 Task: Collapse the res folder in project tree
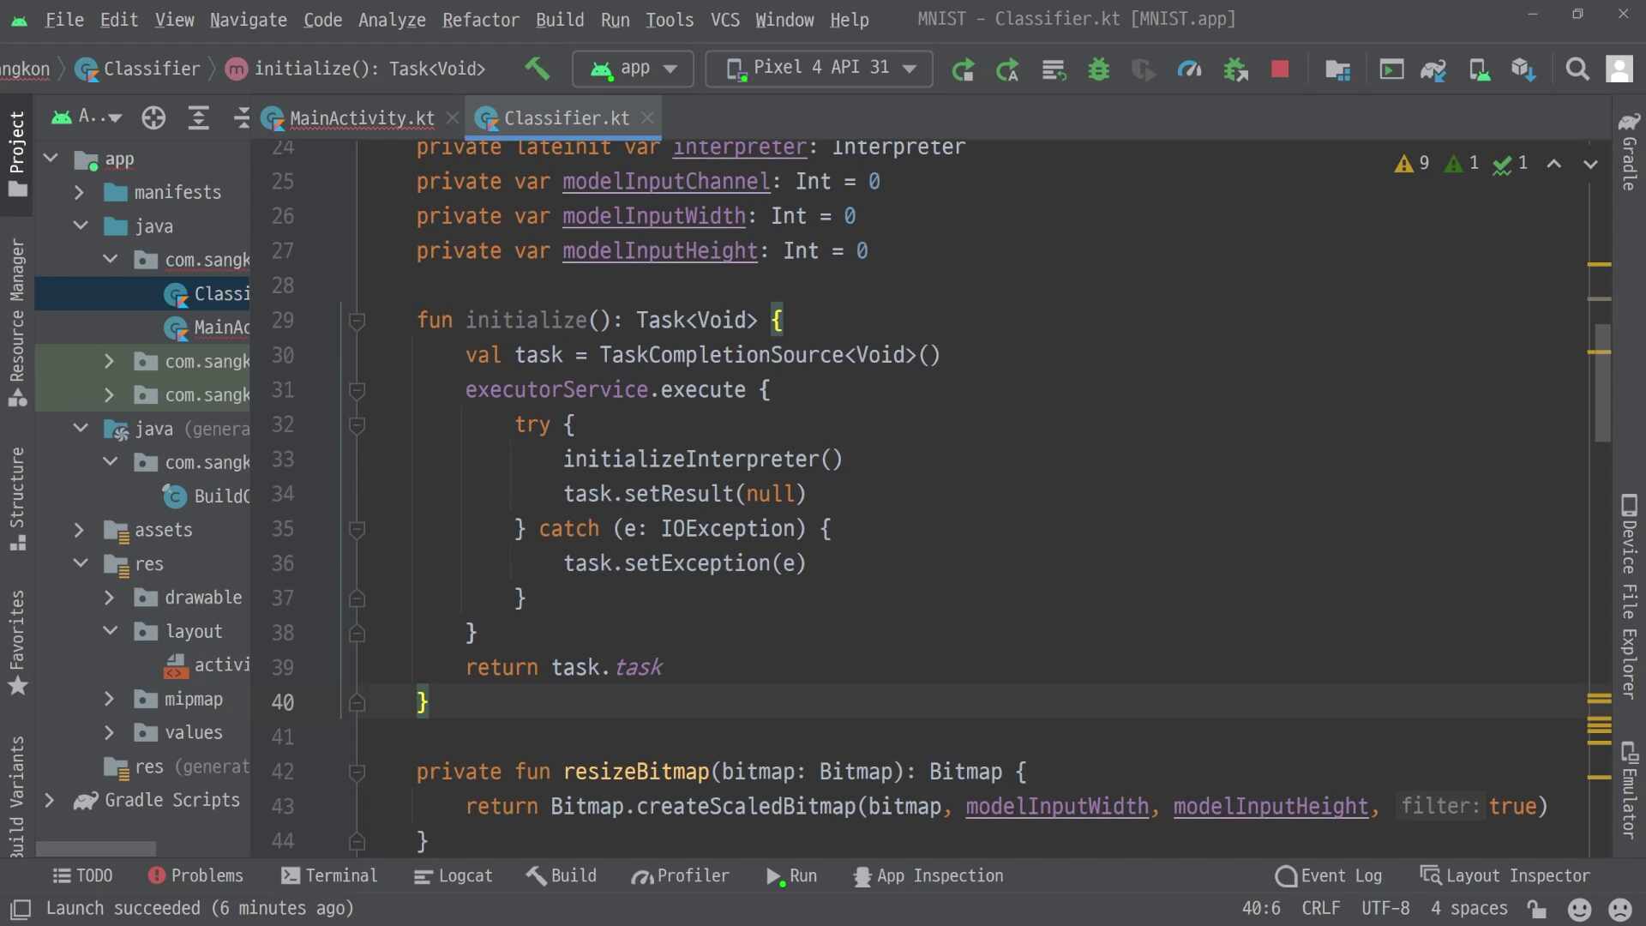point(81,563)
